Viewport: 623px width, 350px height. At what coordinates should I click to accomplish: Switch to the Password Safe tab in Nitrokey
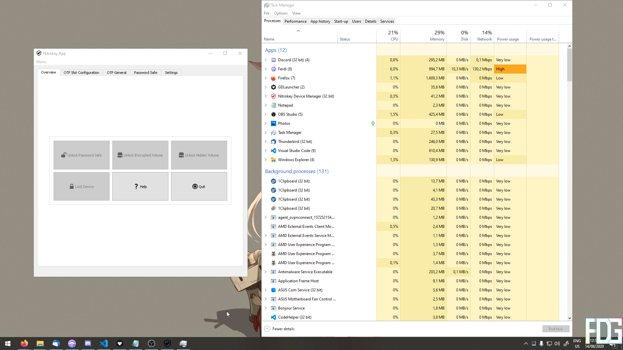coord(145,73)
